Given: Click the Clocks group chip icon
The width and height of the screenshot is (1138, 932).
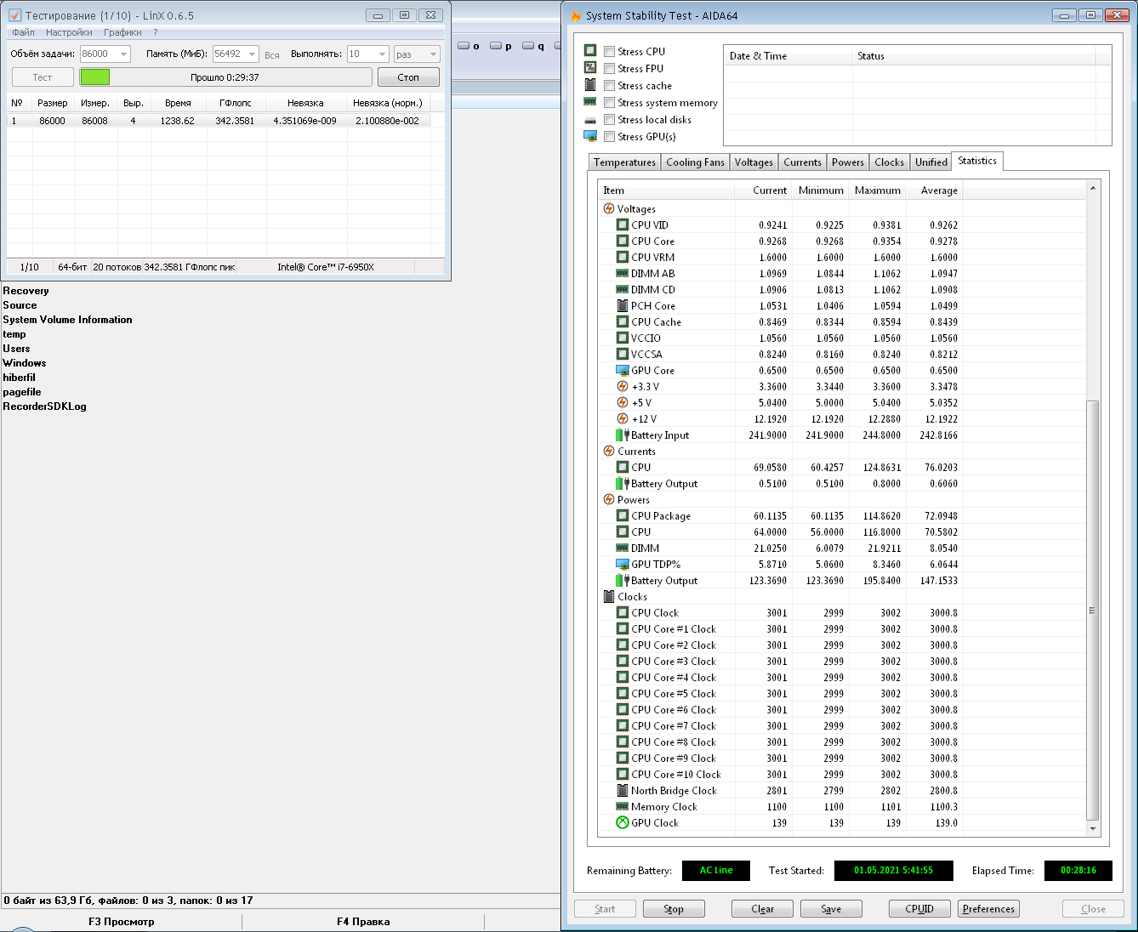Looking at the screenshot, I should click(x=609, y=596).
